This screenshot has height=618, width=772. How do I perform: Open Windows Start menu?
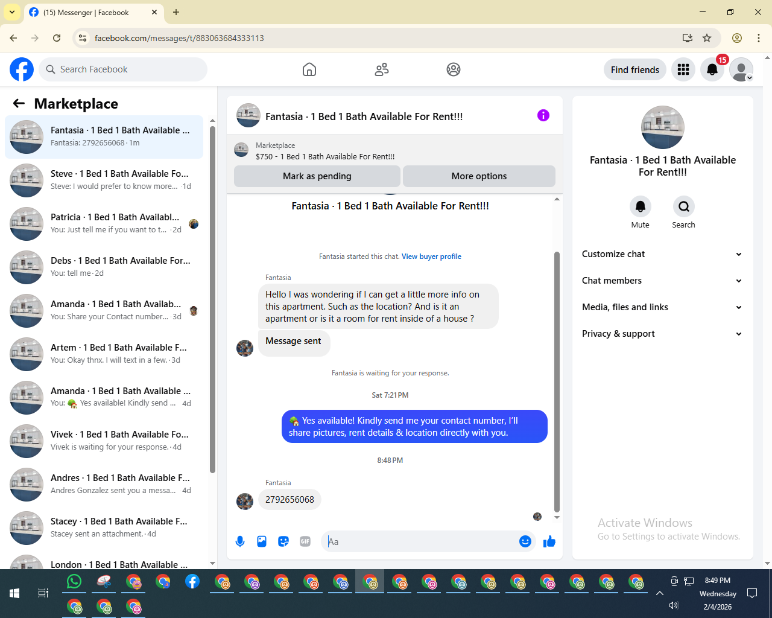(x=14, y=593)
